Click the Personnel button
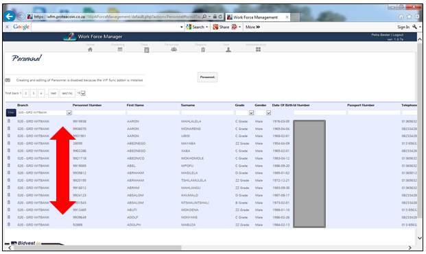Screen dimensions: 426x254 [x=207, y=77]
